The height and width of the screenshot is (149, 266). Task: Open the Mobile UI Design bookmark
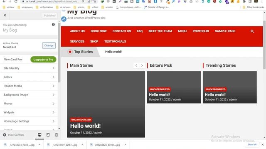(x=156, y=7)
